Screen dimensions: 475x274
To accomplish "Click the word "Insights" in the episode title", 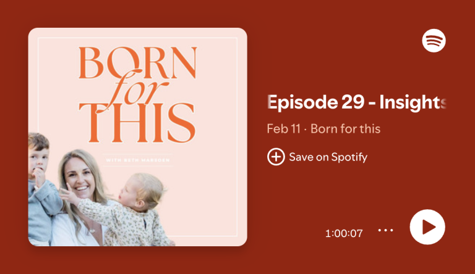I will 413,102.
